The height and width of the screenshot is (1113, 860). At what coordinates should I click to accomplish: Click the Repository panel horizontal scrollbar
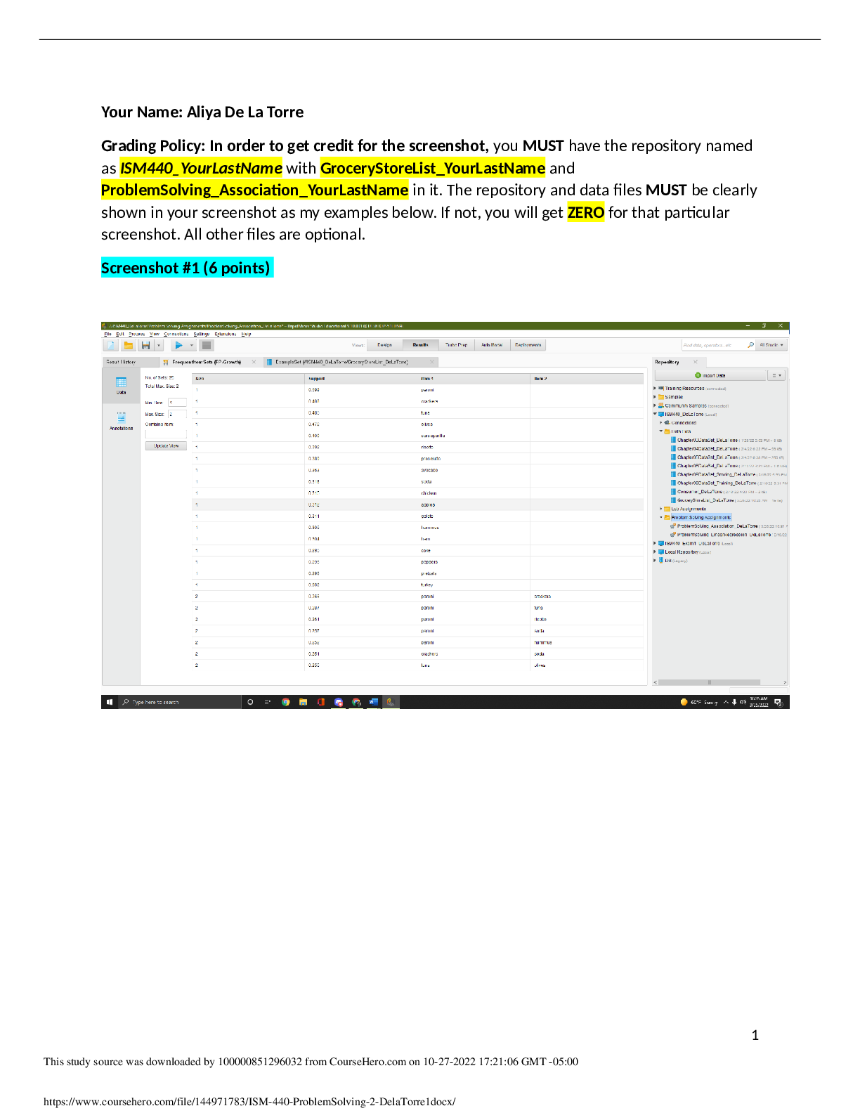click(708, 682)
